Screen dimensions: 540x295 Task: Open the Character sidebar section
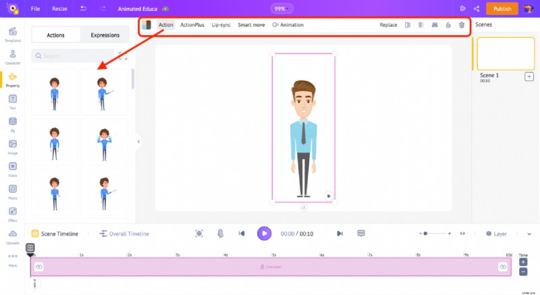[13, 57]
